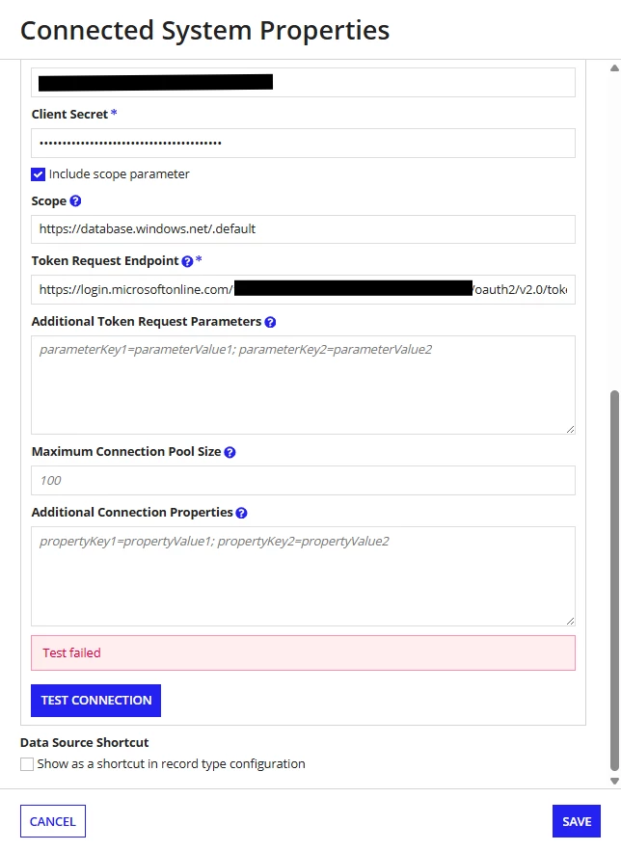This screenshot has height=851, width=621.
Task: Click the scrollbar up arrow
Action: [614, 68]
